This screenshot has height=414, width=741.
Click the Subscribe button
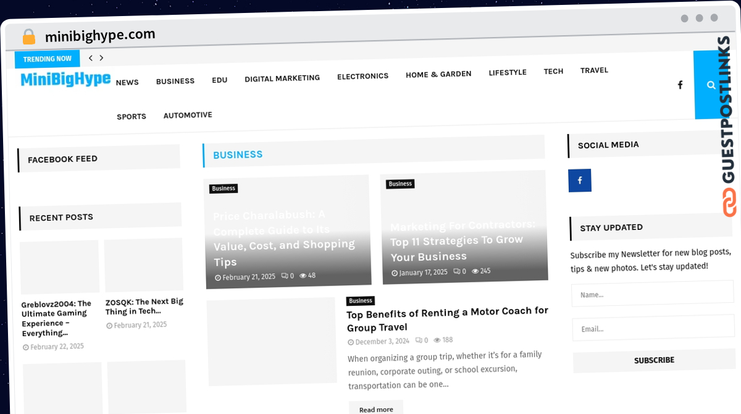click(x=654, y=361)
